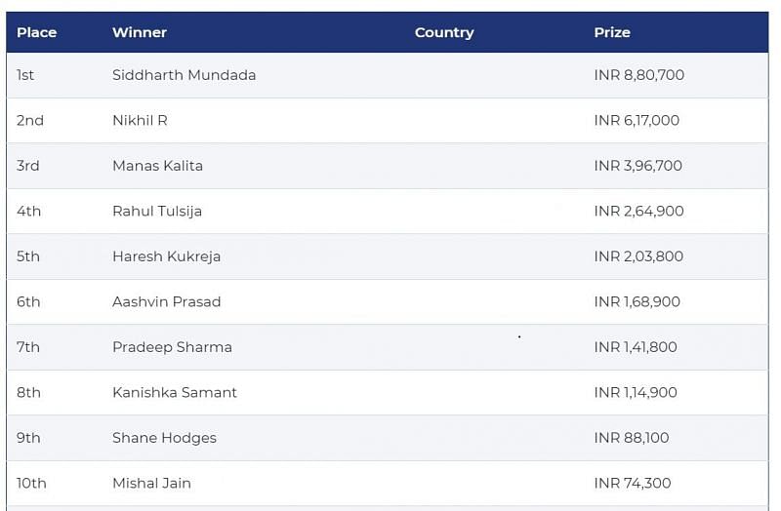Select the INR 6,17,000 prize cell
The image size is (781, 511).
637,120
